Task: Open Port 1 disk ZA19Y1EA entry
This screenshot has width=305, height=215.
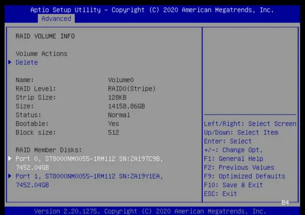Action: click(89, 180)
